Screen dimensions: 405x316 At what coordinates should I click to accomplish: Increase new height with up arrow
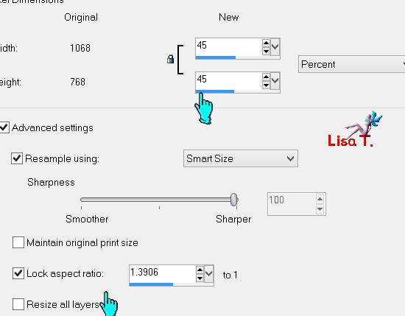[266, 77]
